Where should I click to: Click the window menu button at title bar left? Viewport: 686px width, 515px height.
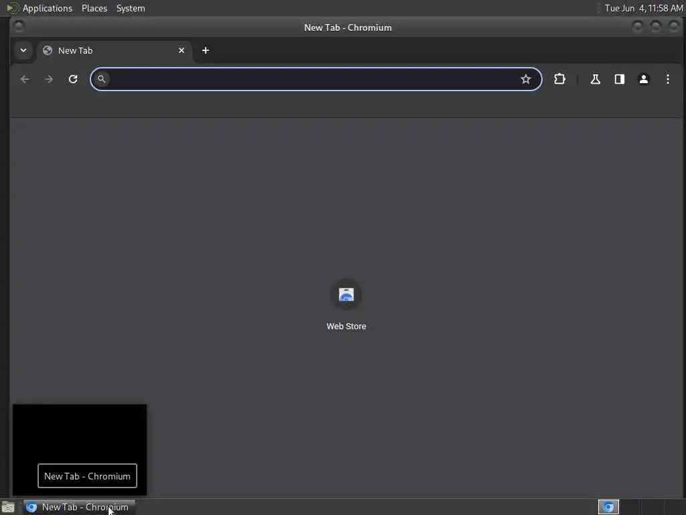tap(19, 26)
